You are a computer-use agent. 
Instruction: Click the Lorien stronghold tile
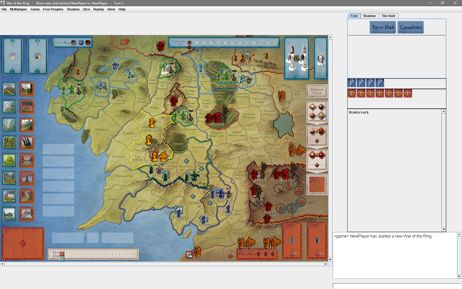click(x=9, y=160)
